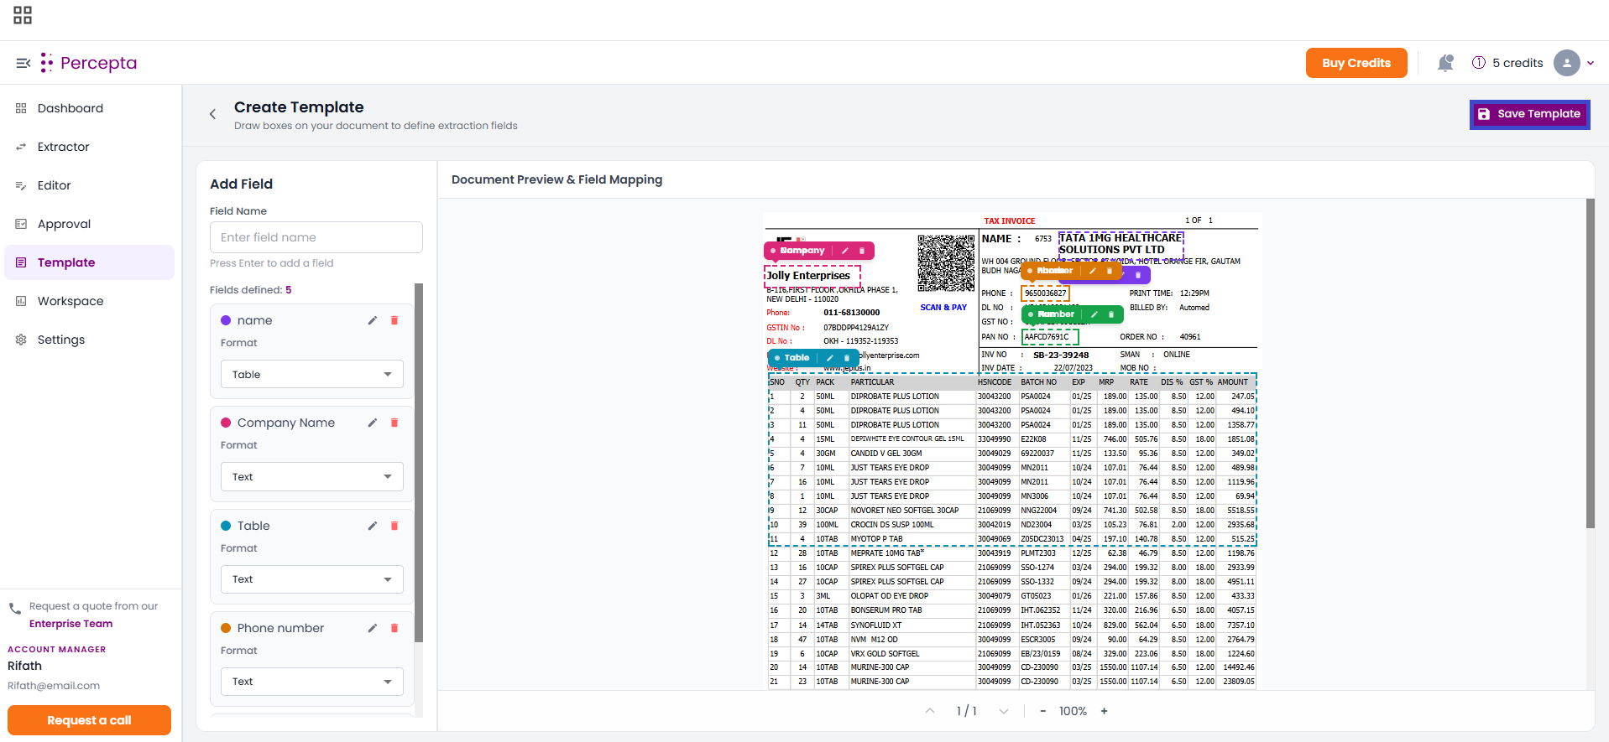Viewport: 1609px width, 742px height.
Task: Focus the Enter field name input
Action: pos(316,237)
